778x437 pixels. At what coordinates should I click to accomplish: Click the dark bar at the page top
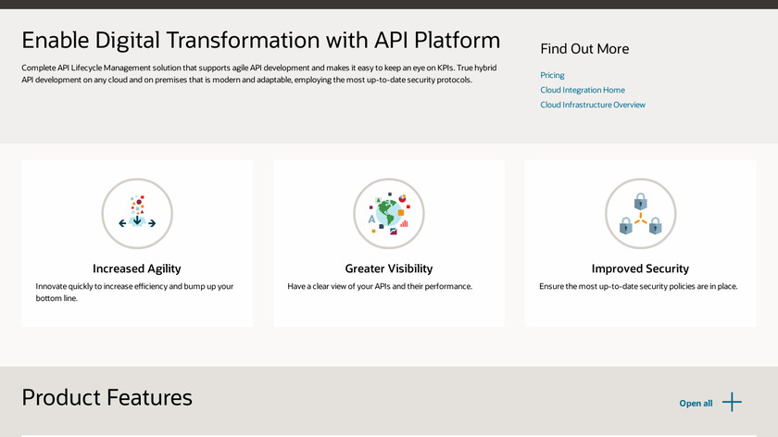(x=389, y=4)
